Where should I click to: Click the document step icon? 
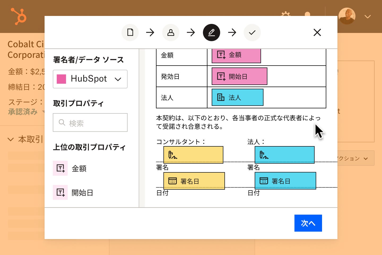[x=130, y=32]
